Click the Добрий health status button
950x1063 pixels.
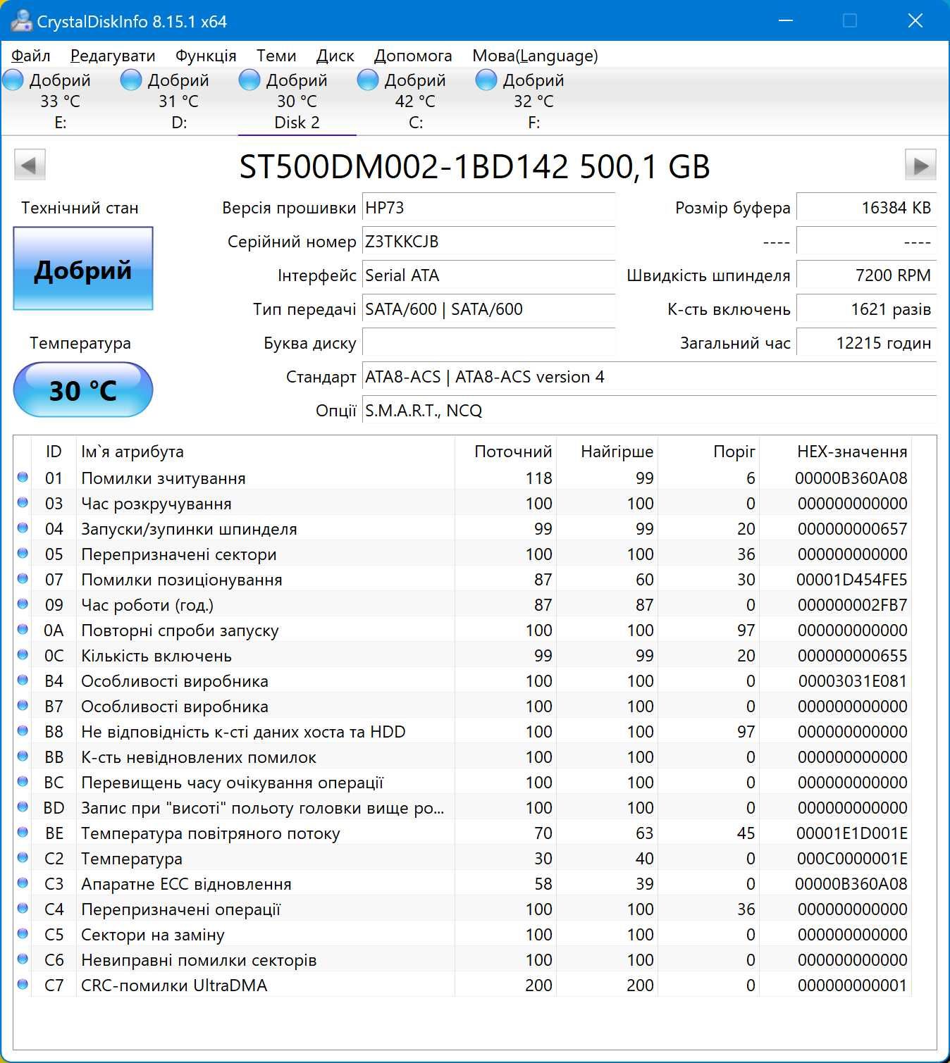[x=83, y=268]
